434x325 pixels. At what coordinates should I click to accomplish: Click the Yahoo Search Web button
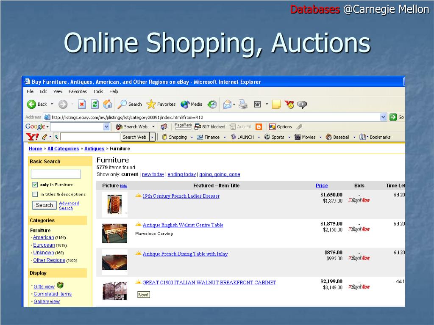(134, 137)
